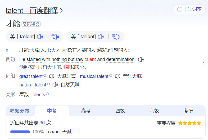Click the 常见释义 tag

point(31,24)
